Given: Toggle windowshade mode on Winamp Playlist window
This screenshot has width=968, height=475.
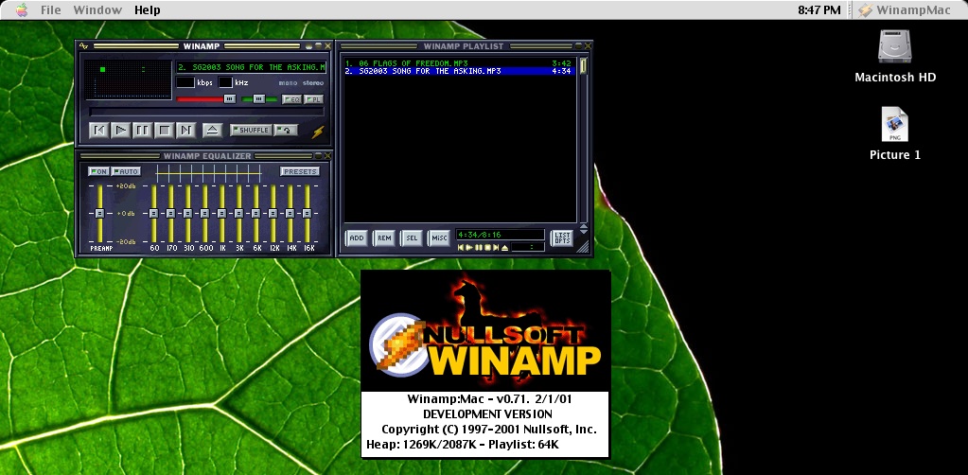Looking at the screenshot, I should coord(578,46).
